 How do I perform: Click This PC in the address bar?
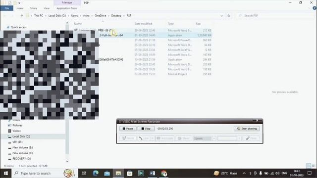click(x=39, y=15)
